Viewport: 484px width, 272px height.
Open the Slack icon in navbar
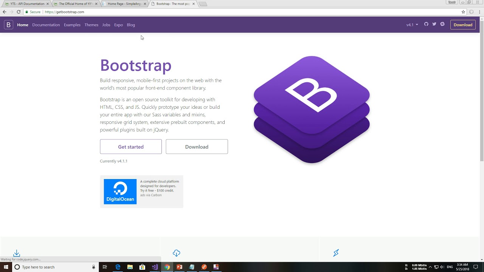point(442,24)
